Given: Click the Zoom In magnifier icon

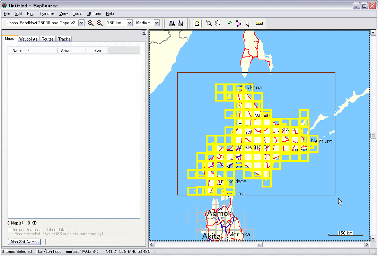Looking at the screenshot, I should [x=91, y=23].
